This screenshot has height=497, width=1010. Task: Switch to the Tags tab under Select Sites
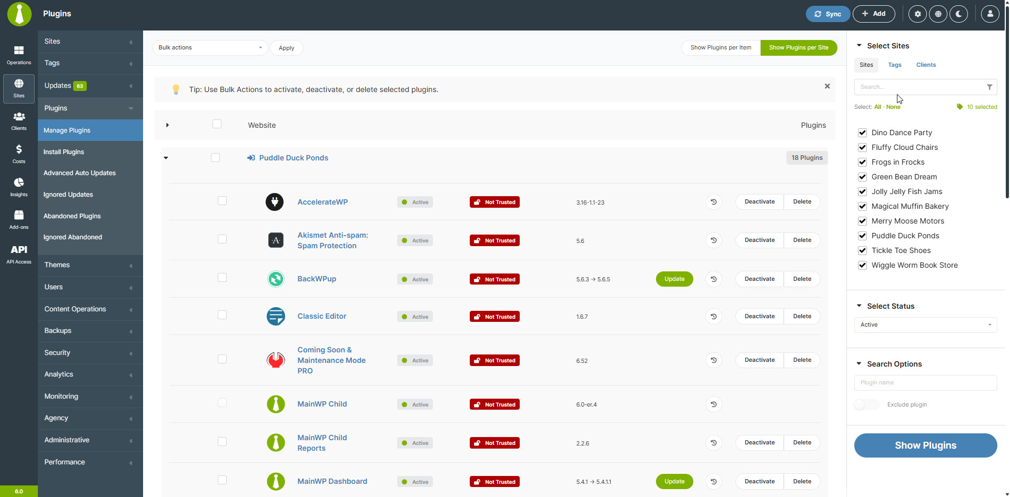[894, 65]
